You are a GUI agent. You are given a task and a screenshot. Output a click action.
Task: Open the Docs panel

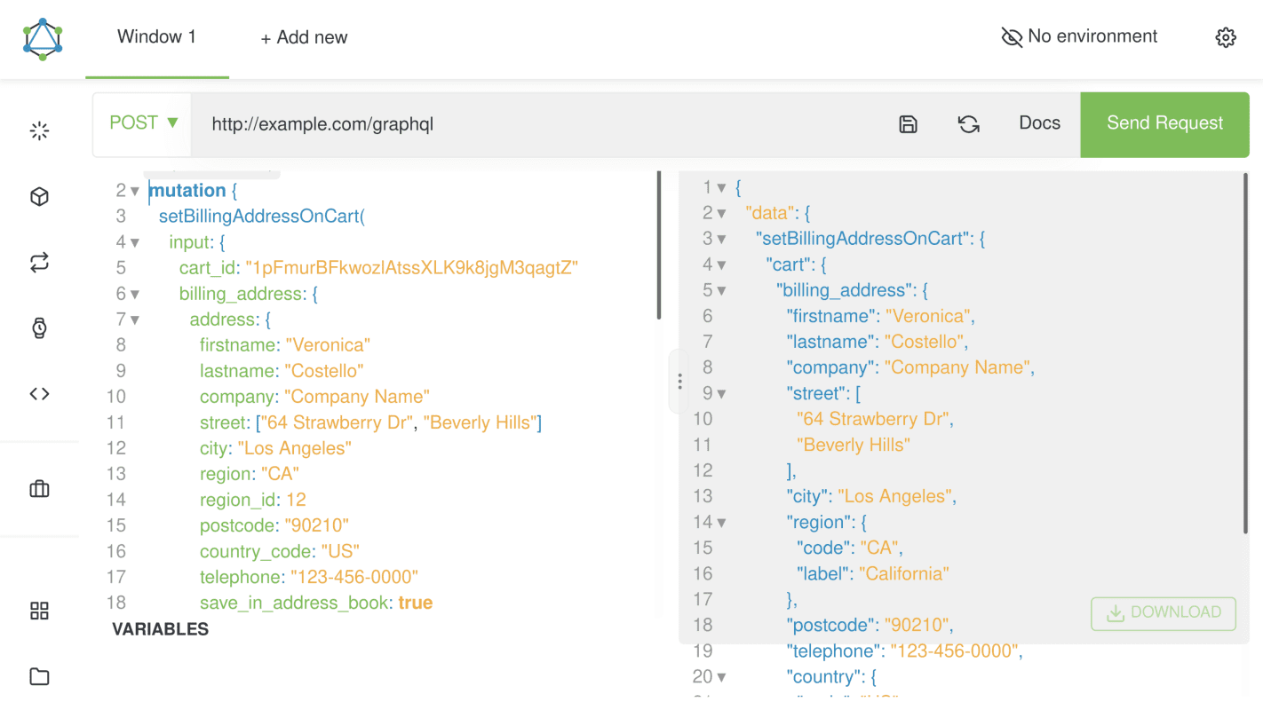1039,123
